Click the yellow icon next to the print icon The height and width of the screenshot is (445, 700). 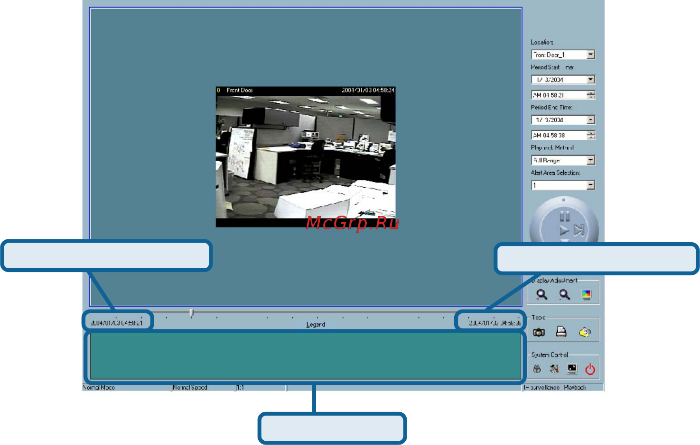(585, 332)
